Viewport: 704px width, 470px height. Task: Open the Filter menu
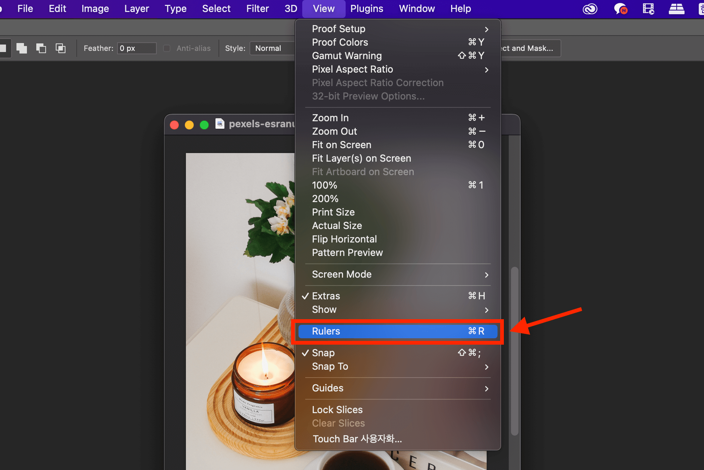point(257,9)
